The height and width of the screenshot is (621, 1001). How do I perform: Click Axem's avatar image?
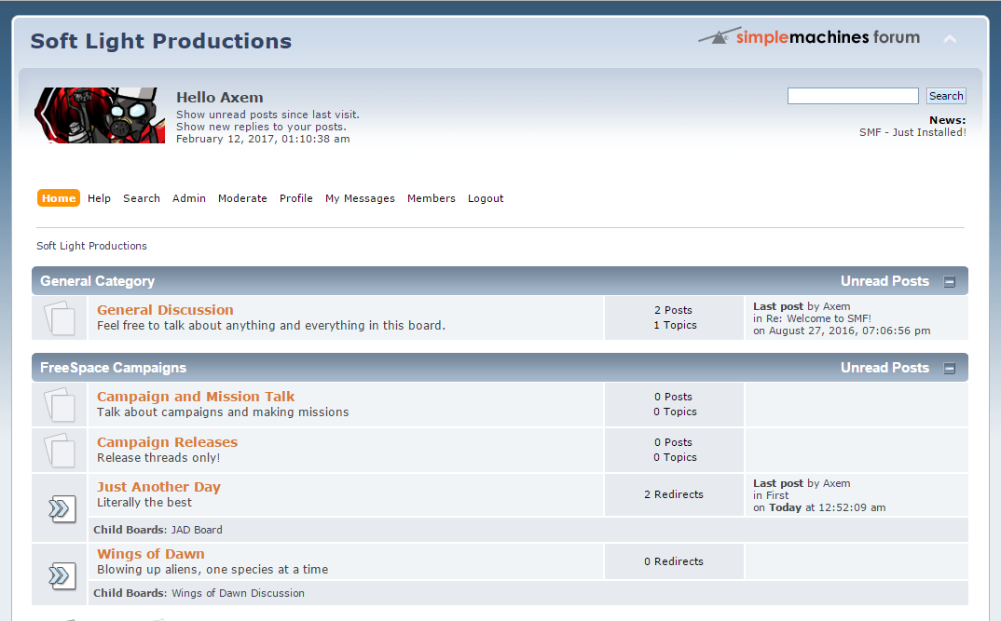pyautogui.click(x=100, y=115)
